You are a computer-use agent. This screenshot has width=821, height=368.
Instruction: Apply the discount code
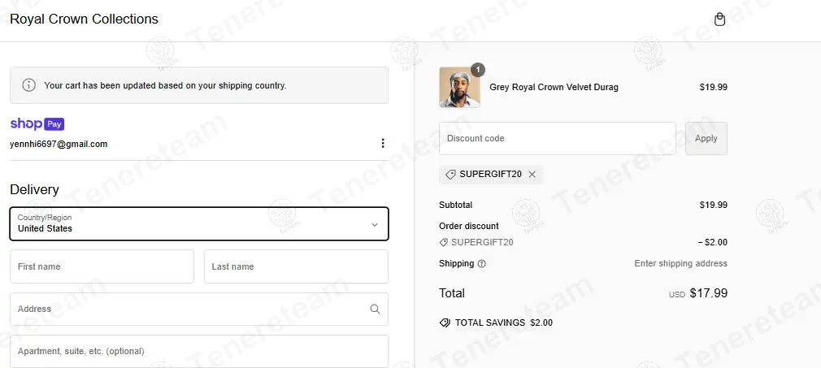(706, 139)
